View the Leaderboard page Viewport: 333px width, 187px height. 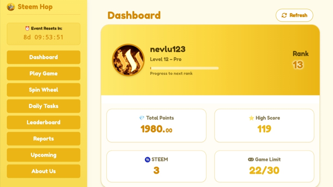tap(44, 122)
